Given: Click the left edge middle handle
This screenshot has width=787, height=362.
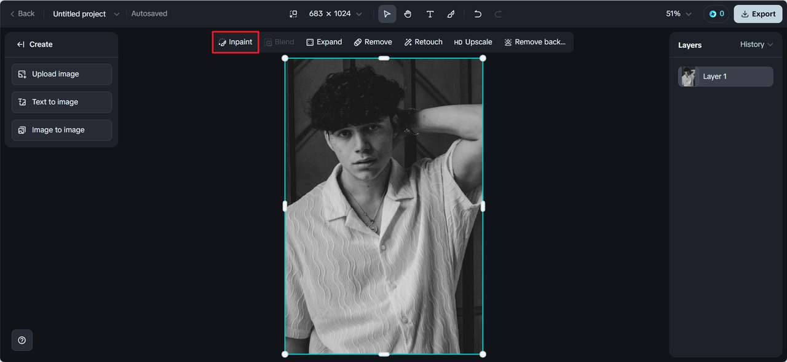Looking at the screenshot, I should point(285,206).
